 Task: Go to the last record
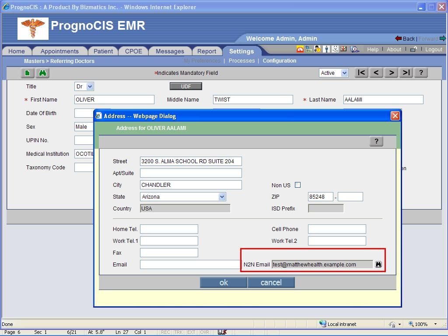[x=406, y=73]
